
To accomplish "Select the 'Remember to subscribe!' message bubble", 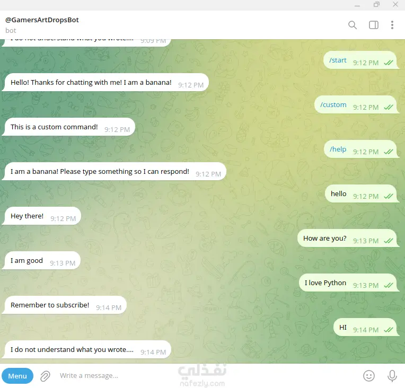I will [65, 305].
